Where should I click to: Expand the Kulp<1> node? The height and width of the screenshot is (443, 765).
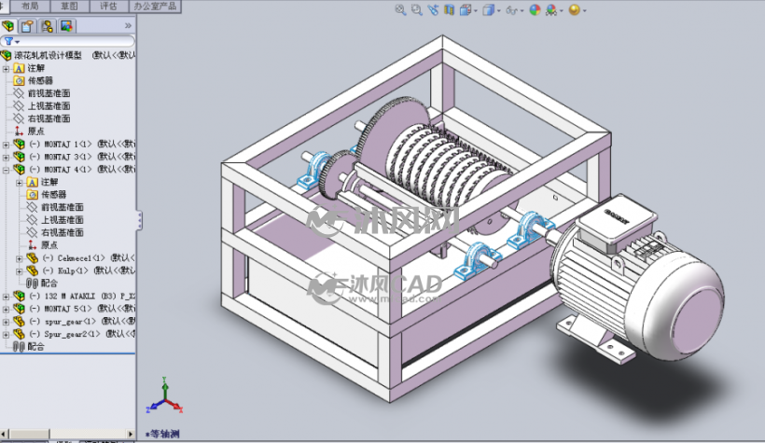click(x=19, y=271)
